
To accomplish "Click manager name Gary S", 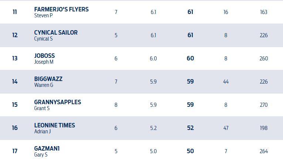I will coord(41,155).
